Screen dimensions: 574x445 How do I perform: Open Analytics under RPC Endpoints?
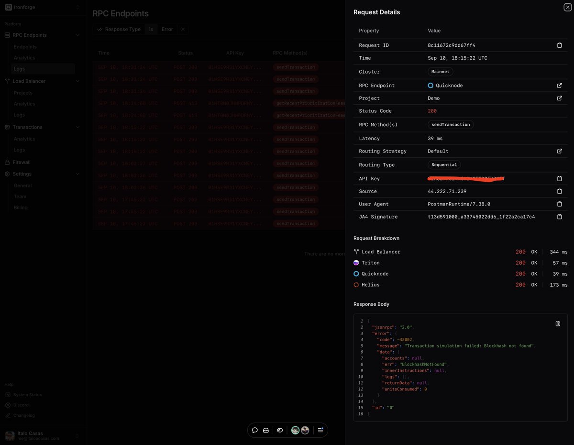[x=24, y=58]
